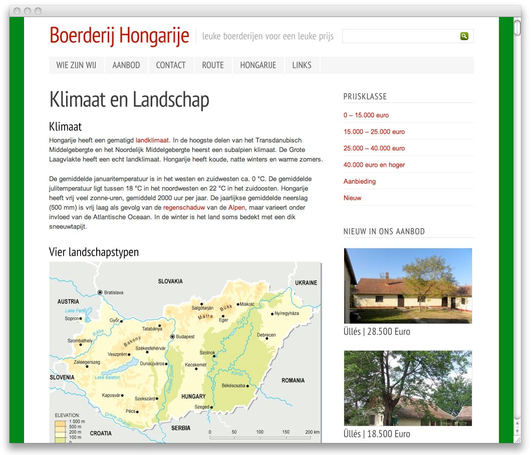This screenshot has width=531, height=455.
Task: Click the Hungary landscape map image
Action: coord(185,352)
